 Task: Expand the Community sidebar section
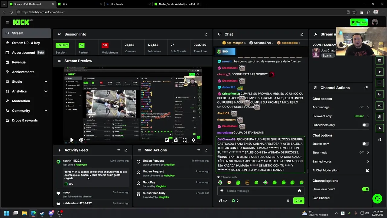click(x=27, y=111)
